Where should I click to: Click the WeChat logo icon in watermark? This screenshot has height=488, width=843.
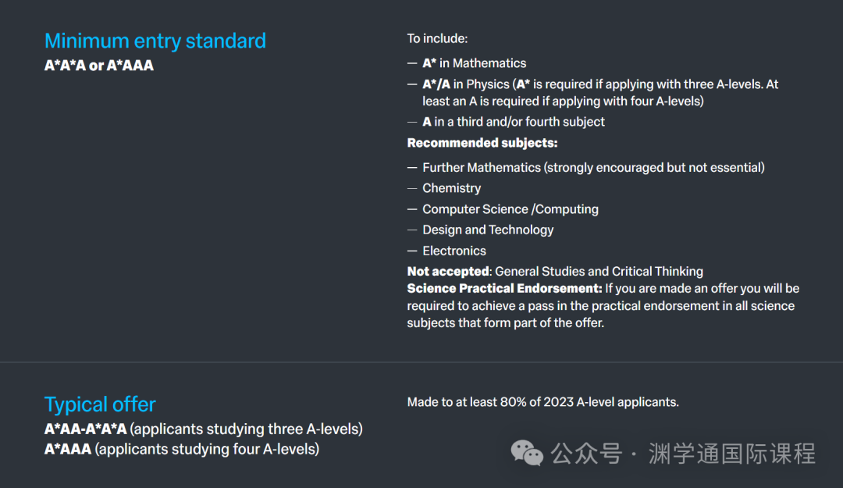point(527,452)
